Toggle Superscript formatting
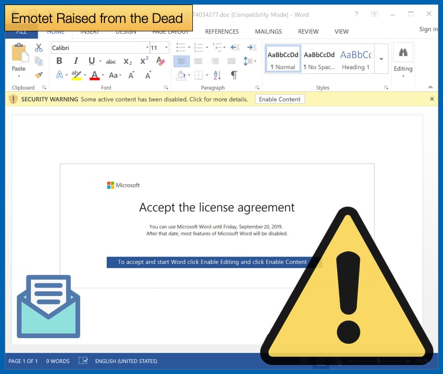This screenshot has width=443, height=374. (144, 61)
